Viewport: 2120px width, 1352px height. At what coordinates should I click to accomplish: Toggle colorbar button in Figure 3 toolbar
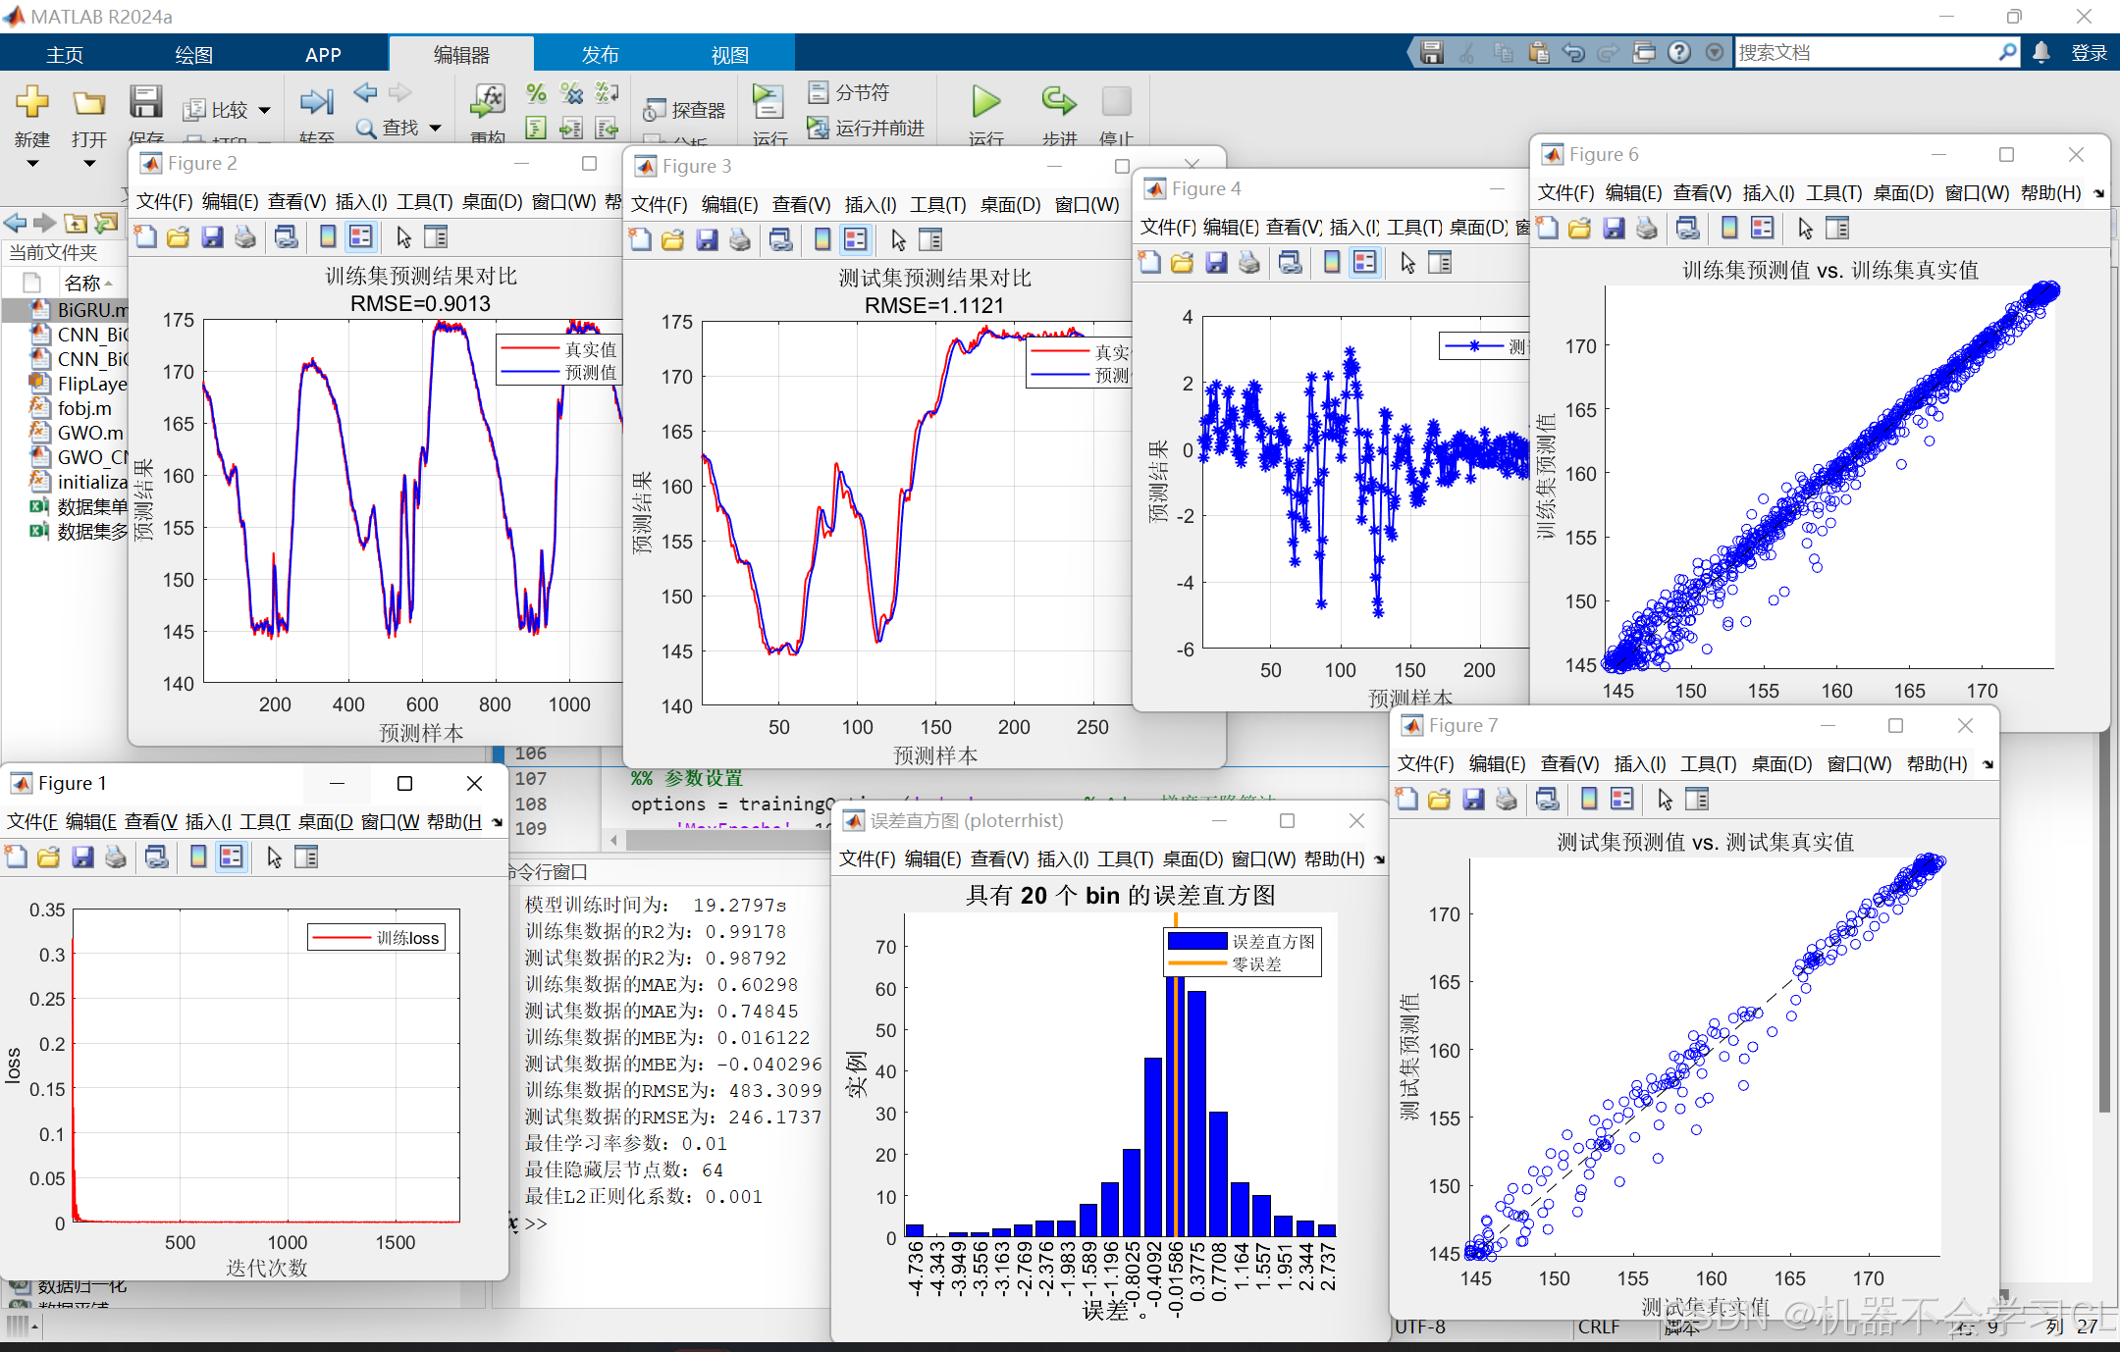pos(822,240)
